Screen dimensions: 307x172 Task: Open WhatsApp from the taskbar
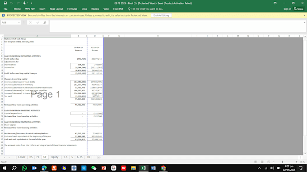pyautogui.click(x=24, y=168)
